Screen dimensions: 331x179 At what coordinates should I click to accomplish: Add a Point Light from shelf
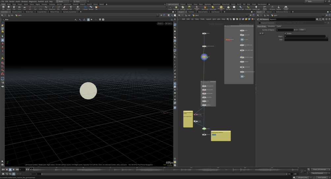tap(176, 8)
